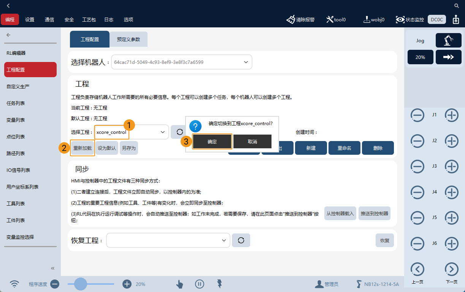Screen dimensions: 465x292
Task: Click the J6 plus jog button
Action: point(451,243)
